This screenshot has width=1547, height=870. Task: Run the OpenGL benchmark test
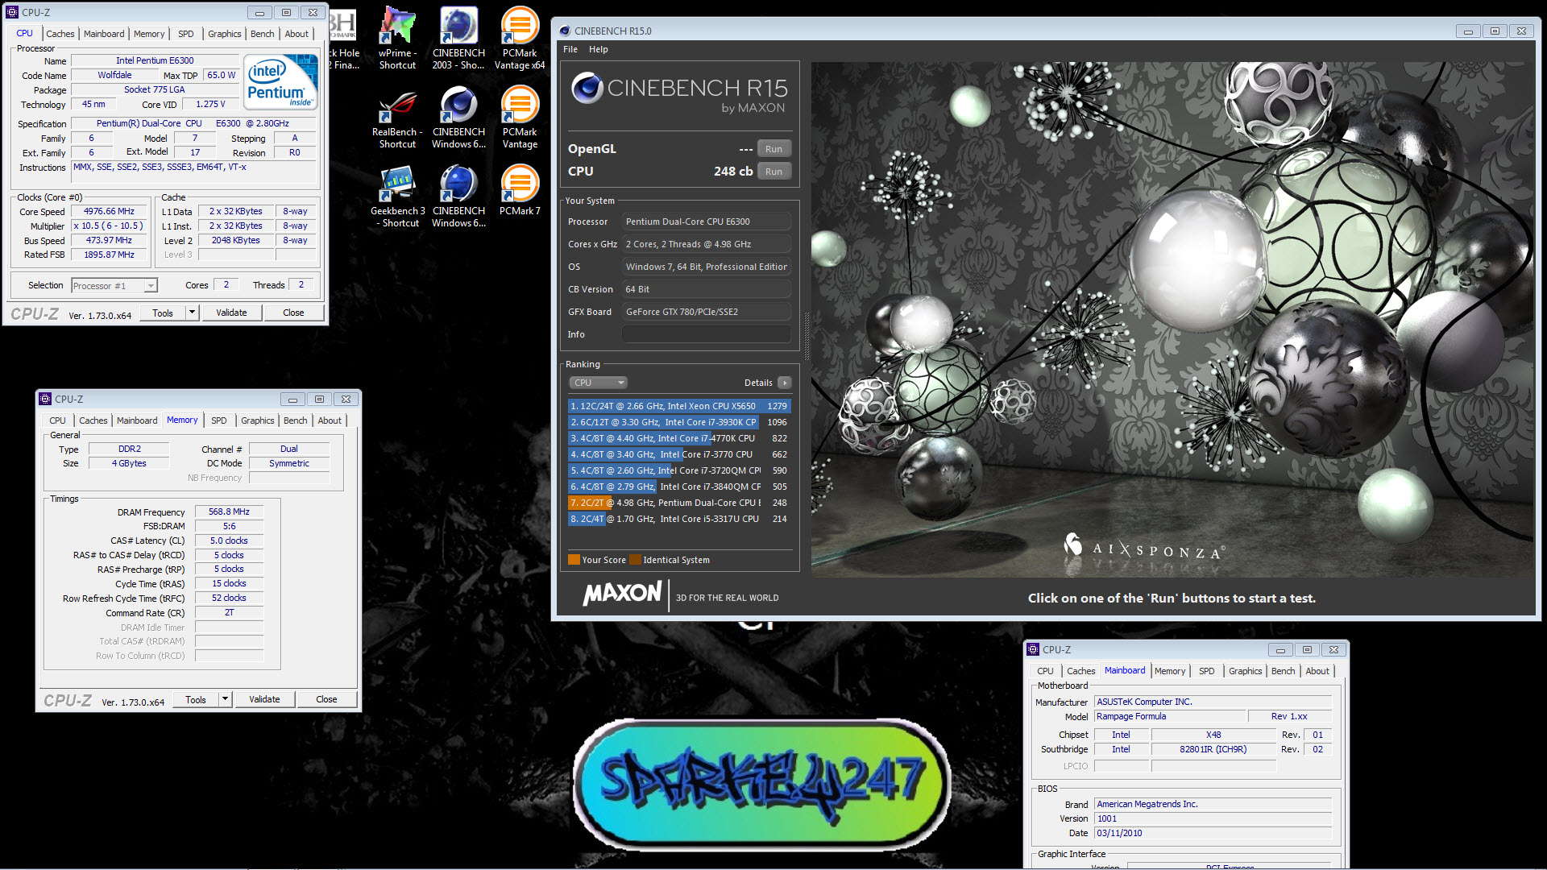pyautogui.click(x=773, y=149)
